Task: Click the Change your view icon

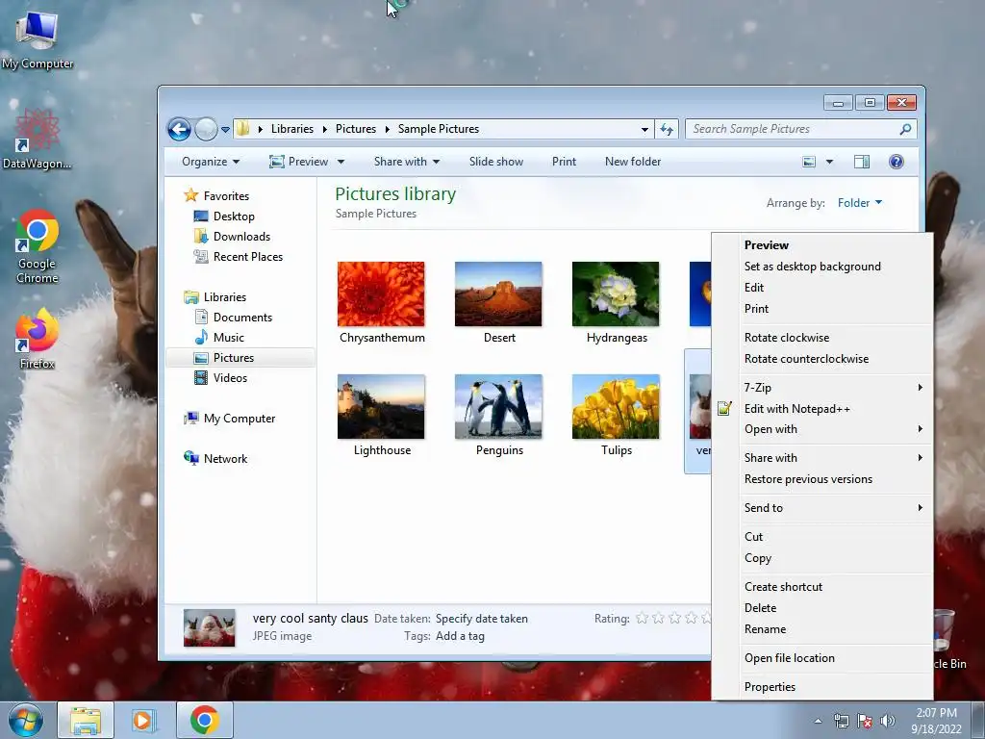Action: (x=809, y=162)
